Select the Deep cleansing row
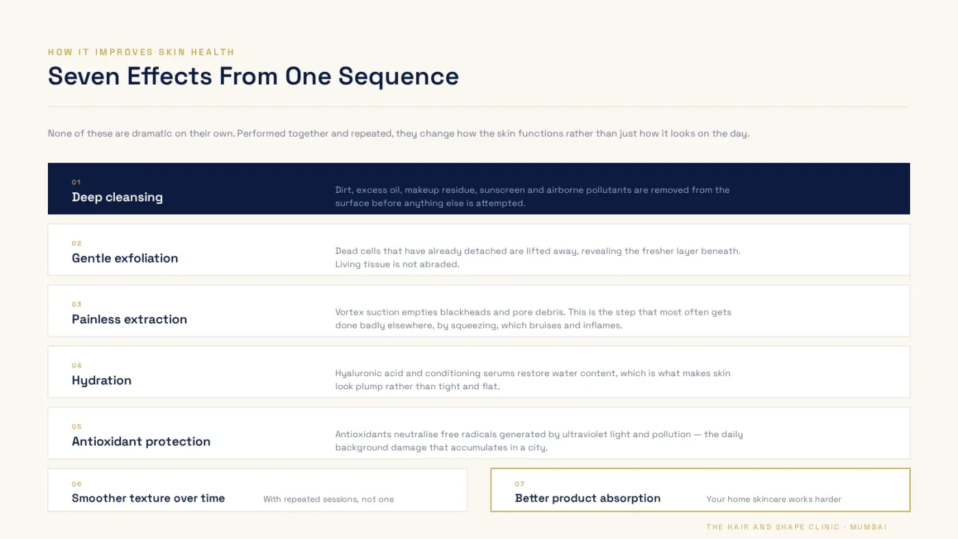The height and width of the screenshot is (539, 958). click(479, 189)
